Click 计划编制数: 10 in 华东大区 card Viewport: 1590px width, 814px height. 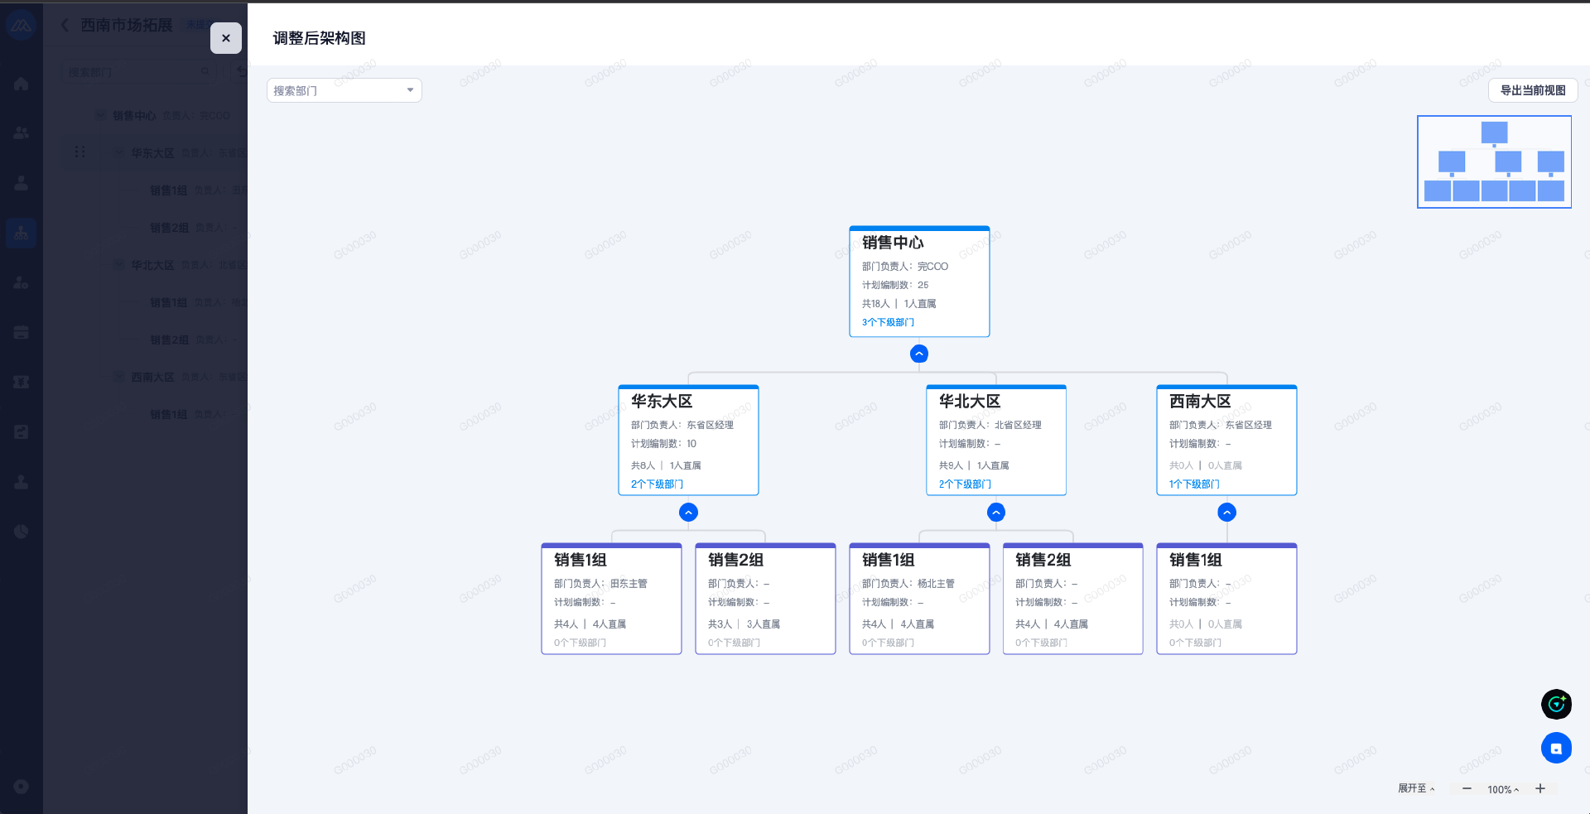(663, 444)
